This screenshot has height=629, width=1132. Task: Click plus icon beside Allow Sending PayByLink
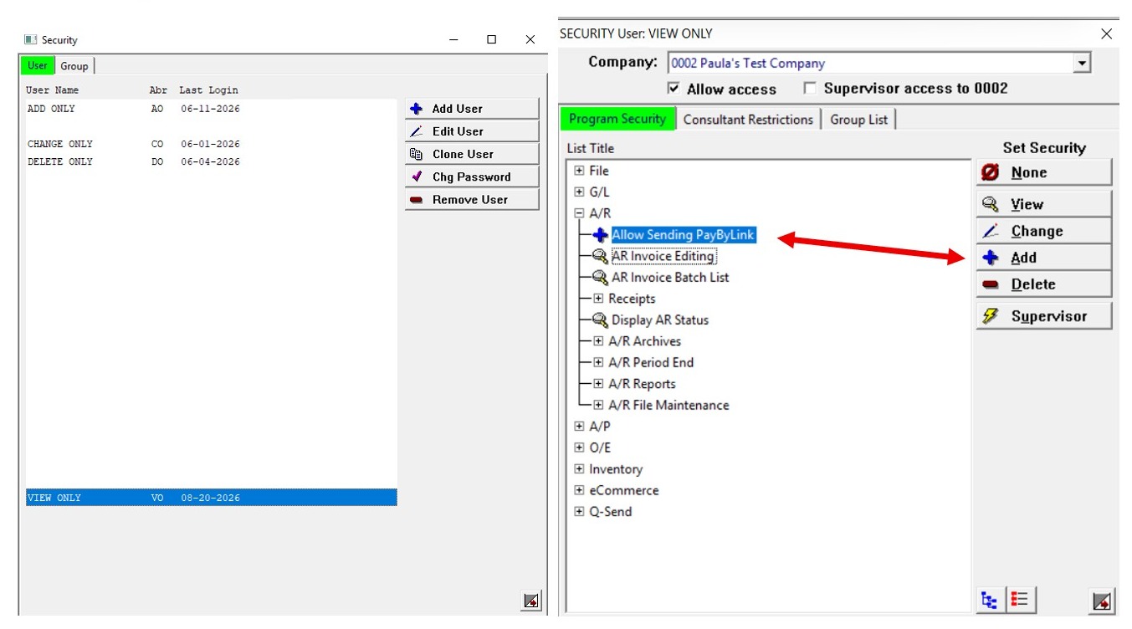(600, 236)
